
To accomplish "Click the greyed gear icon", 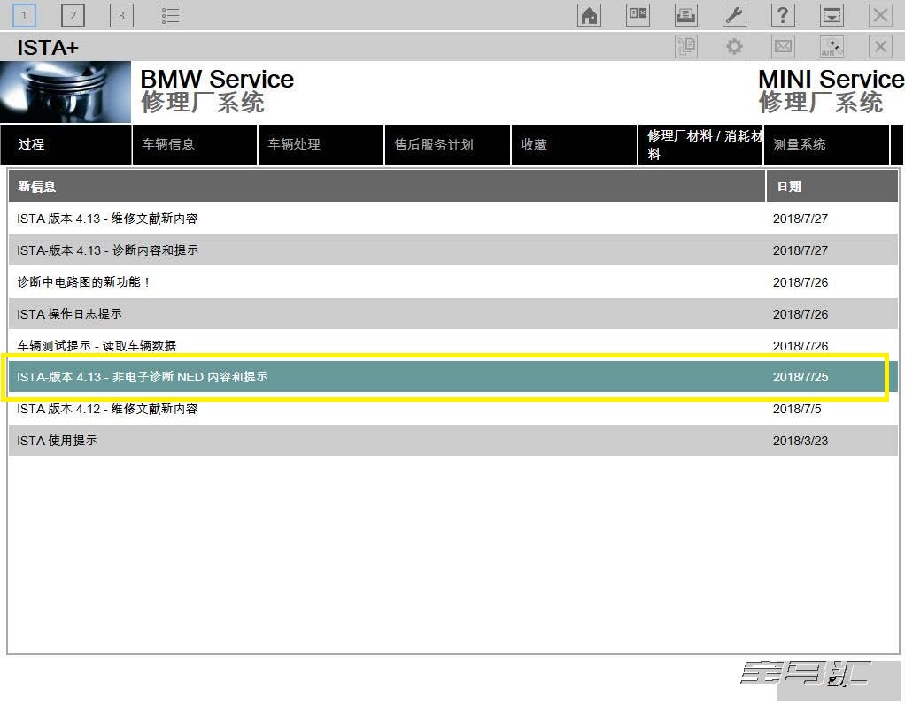I will [734, 47].
